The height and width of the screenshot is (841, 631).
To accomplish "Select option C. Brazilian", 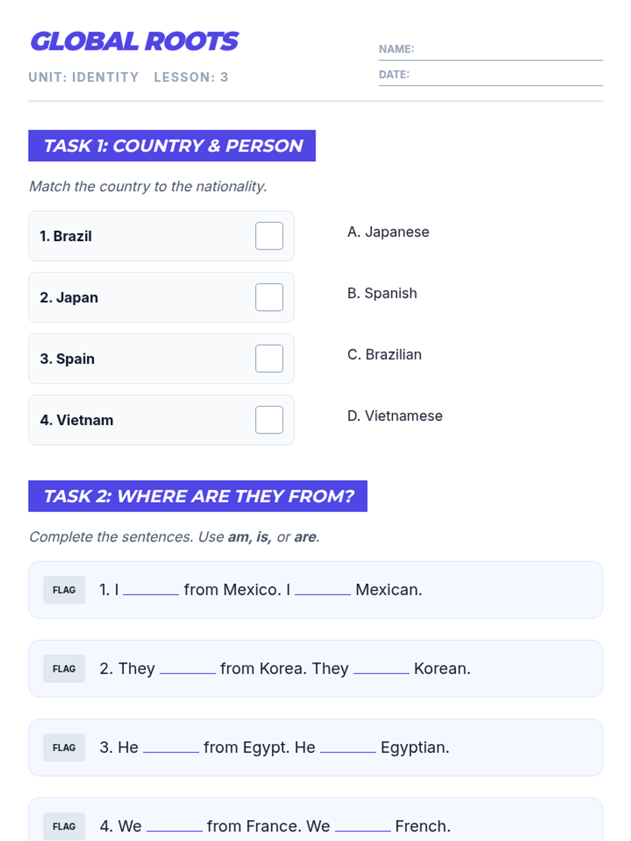I will (x=384, y=355).
